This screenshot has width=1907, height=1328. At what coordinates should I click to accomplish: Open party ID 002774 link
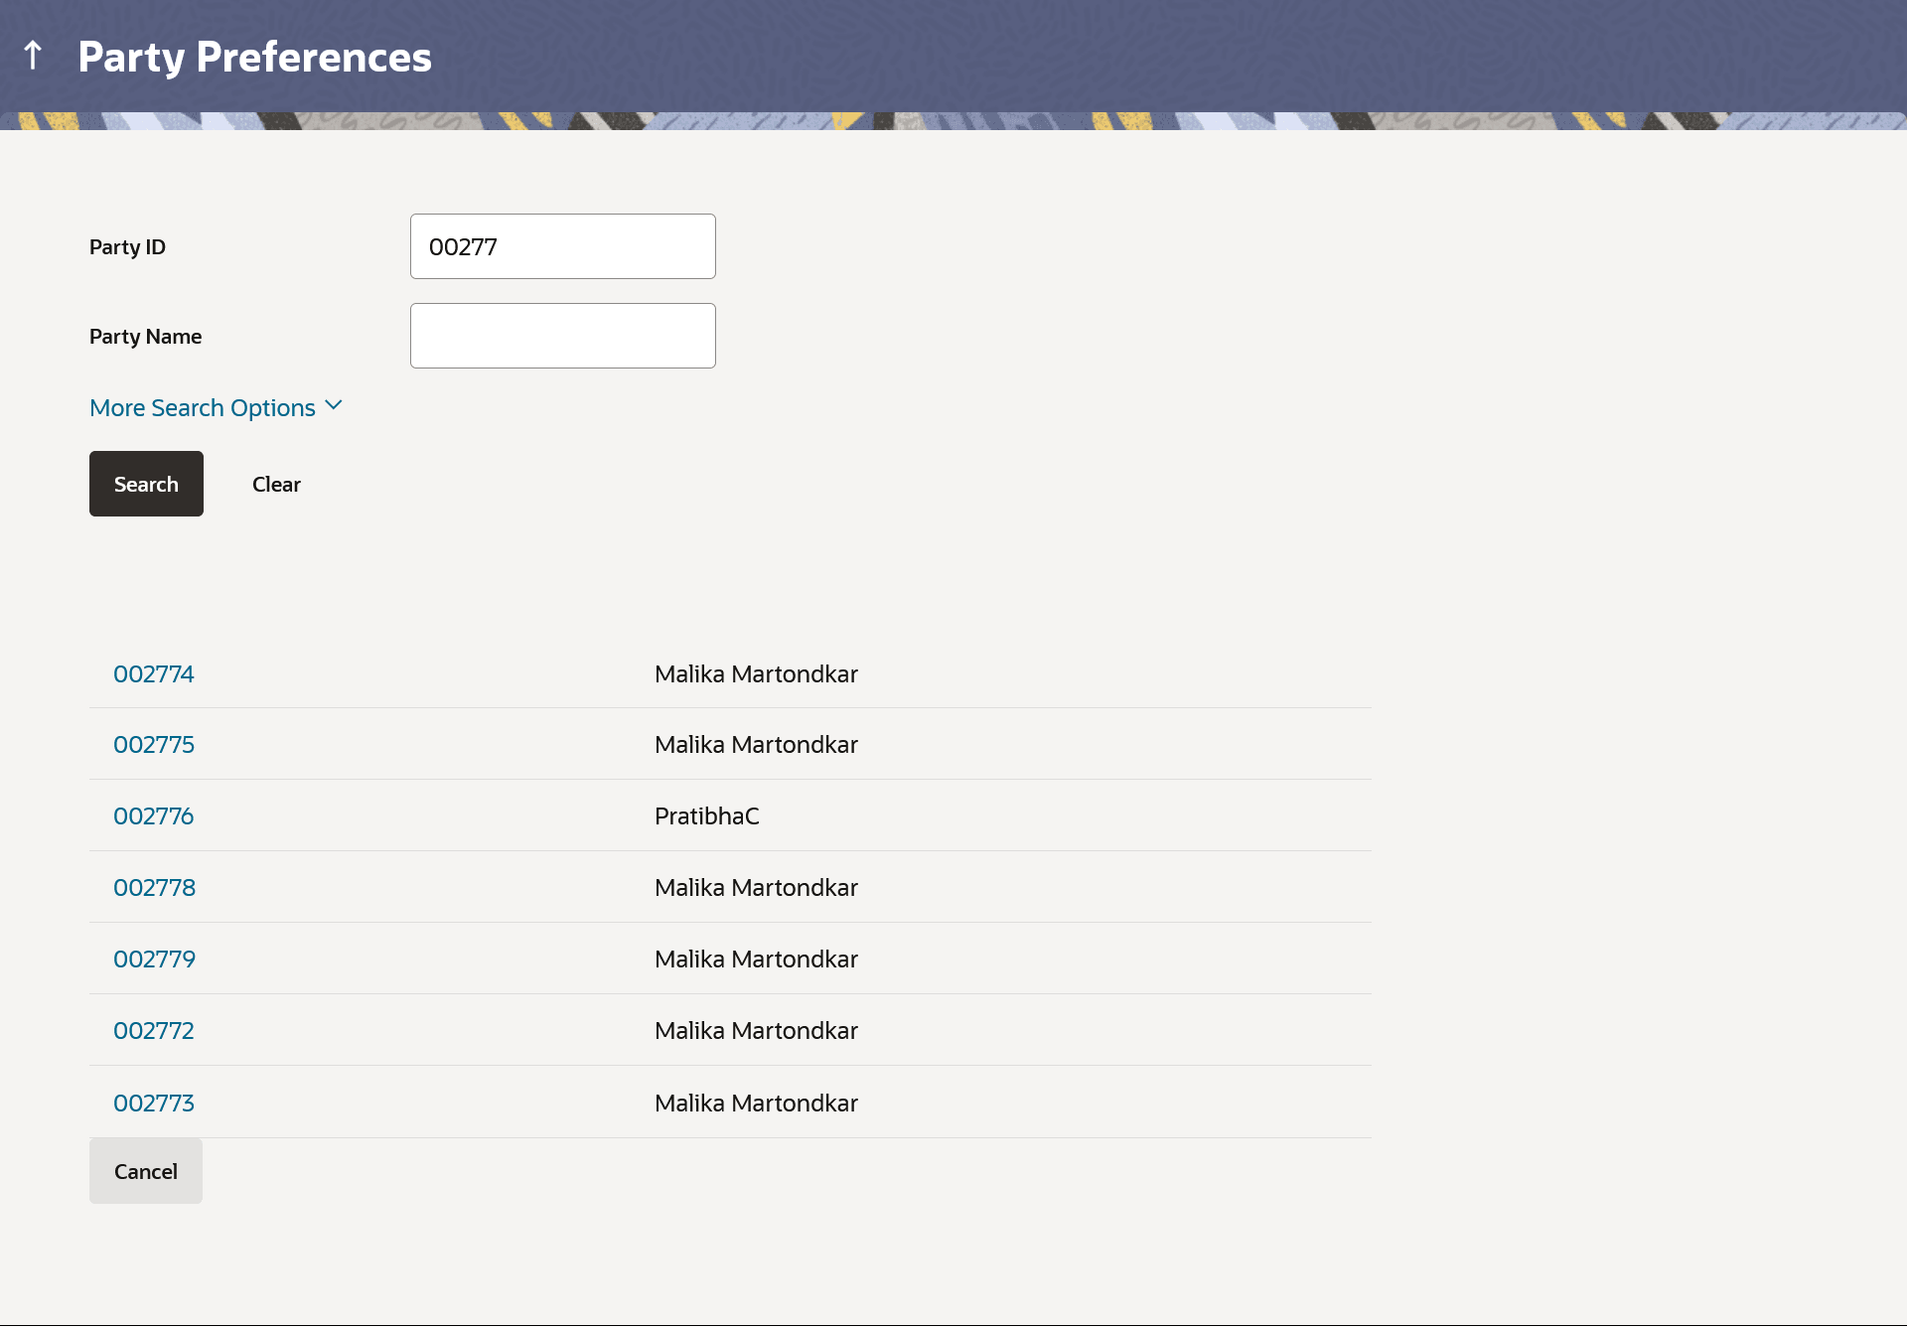pyautogui.click(x=153, y=674)
